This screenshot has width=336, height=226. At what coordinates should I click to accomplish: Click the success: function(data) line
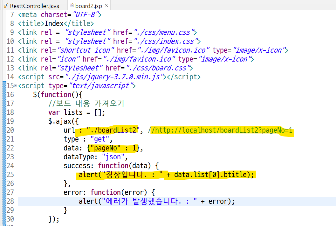pos(111,166)
